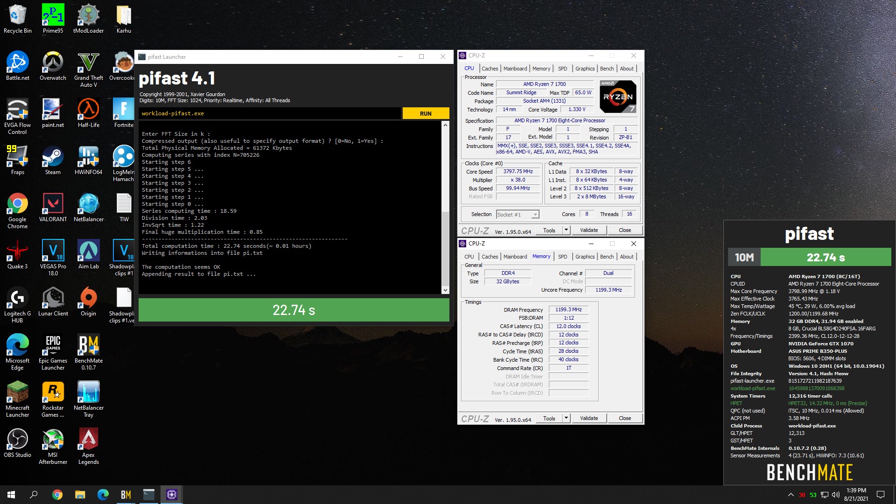Launch Half-Life from the desktop
The image size is (896, 504).
click(88, 113)
